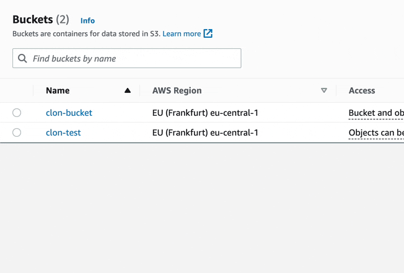Sort buckets by Name column header
Image resolution: width=404 pixels, height=273 pixels.
tap(58, 90)
